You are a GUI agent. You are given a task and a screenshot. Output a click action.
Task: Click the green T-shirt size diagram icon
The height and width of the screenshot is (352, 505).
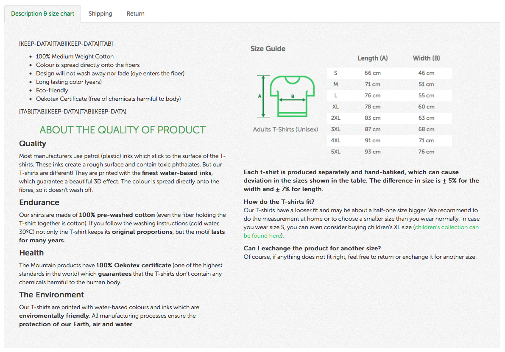[x=286, y=97]
